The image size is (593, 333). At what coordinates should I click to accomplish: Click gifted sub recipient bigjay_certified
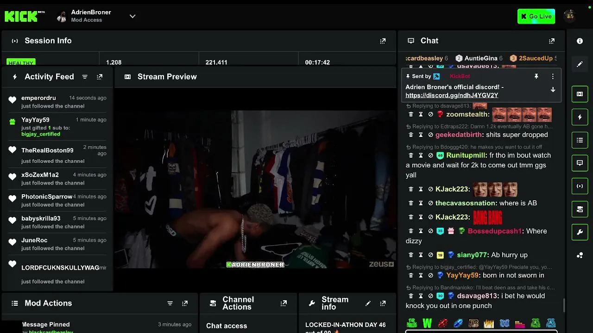41,134
